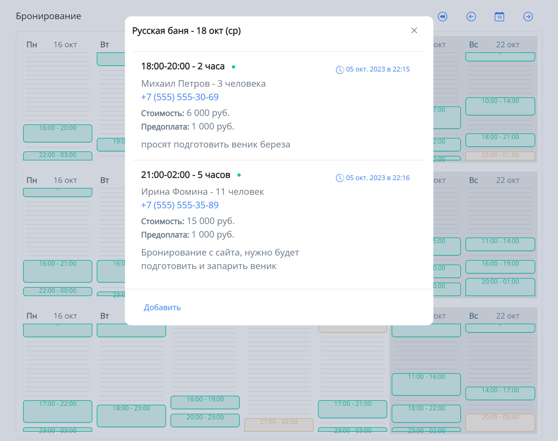Go to next week with right arrow
Image resolution: width=558 pixels, height=441 pixels.
tap(528, 17)
